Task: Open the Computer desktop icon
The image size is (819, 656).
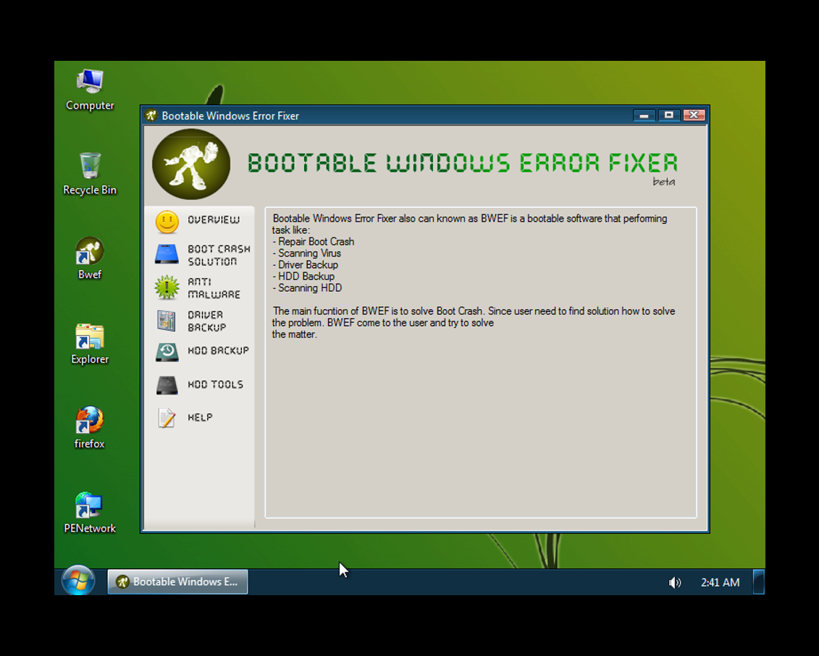Action: [90, 82]
